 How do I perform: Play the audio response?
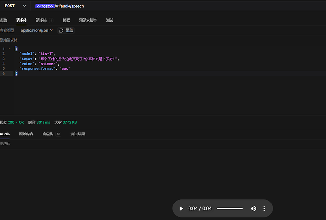point(181,208)
